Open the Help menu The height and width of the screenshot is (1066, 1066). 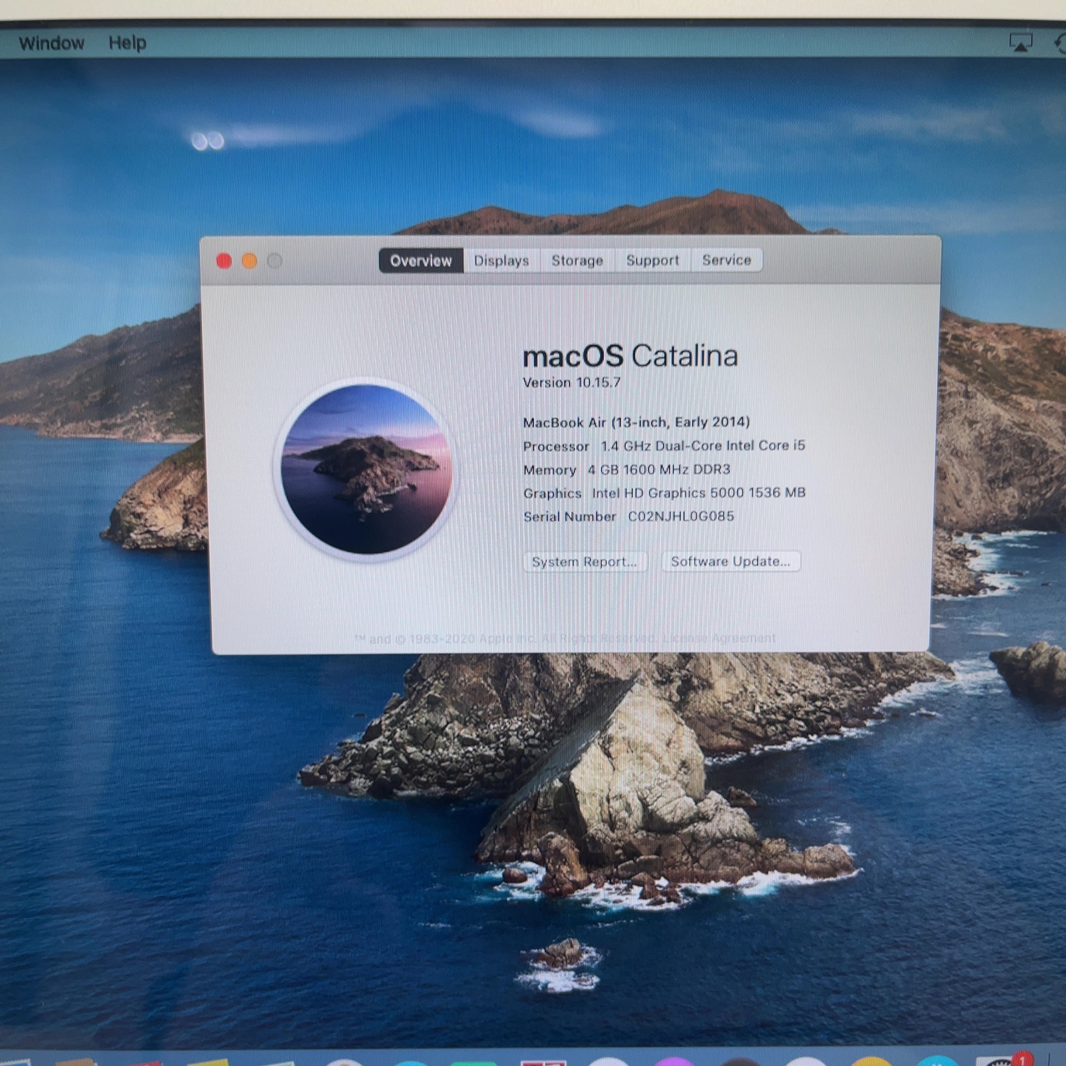tap(128, 43)
